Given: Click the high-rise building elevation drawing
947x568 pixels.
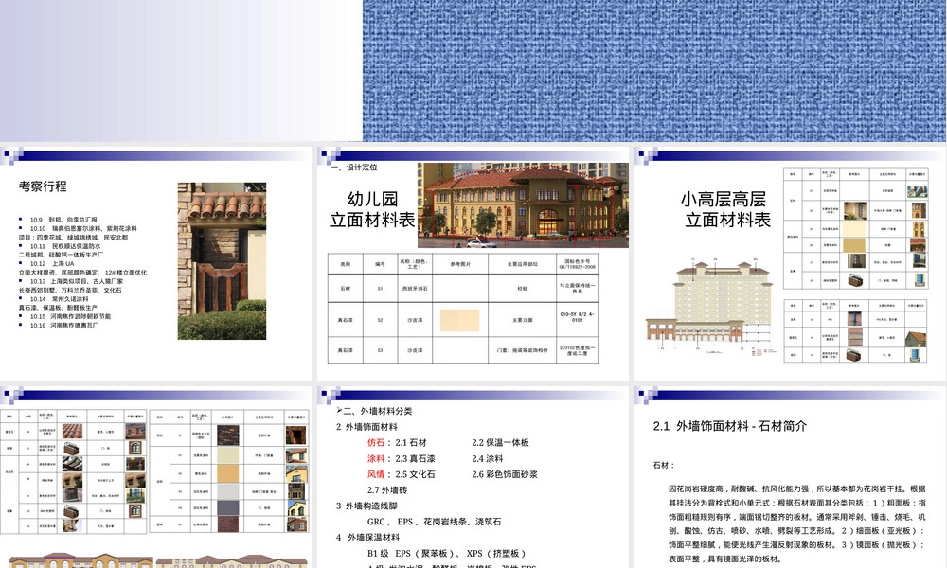Looking at the screenshot, I should click(x=709, y=306).
